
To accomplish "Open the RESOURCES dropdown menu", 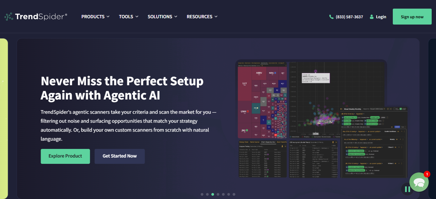I will (202, 17).
